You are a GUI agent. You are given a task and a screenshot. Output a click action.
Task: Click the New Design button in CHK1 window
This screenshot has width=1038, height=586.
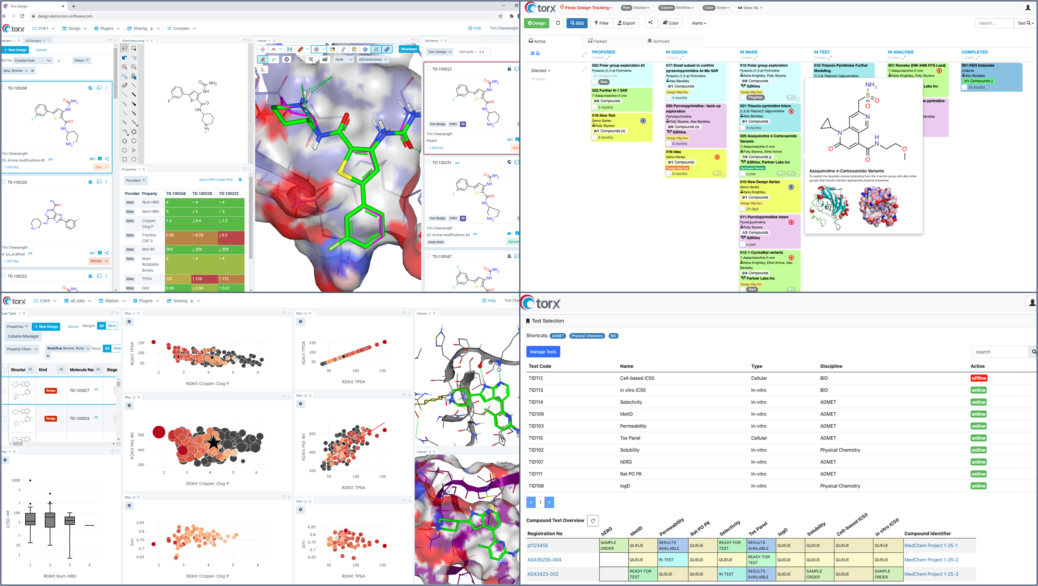[15, 50]
